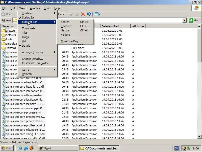Select the List view option
Screen dimensions: 202x152
point(37,41)
